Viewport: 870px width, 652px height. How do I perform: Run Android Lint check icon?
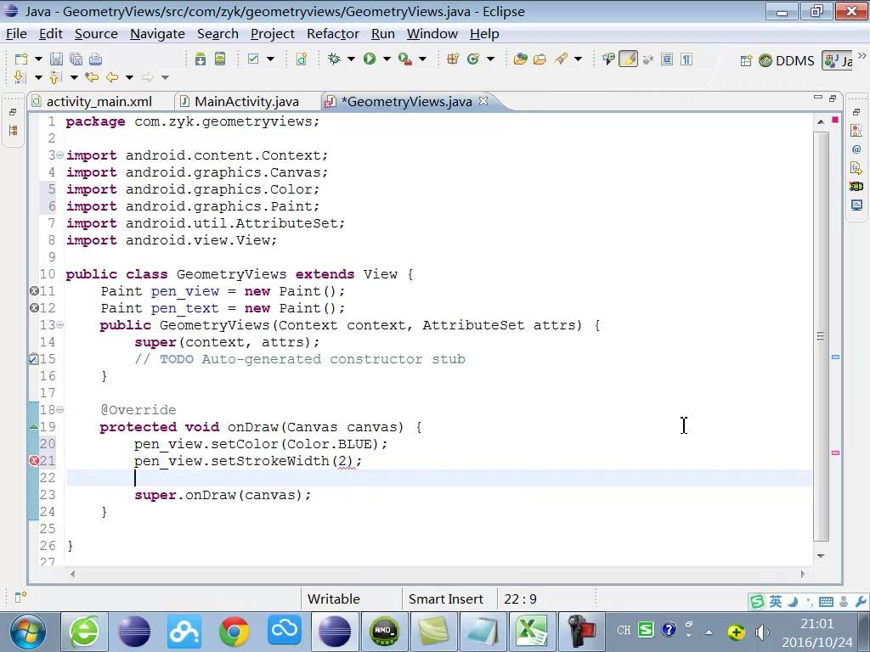tap(253, 59)
